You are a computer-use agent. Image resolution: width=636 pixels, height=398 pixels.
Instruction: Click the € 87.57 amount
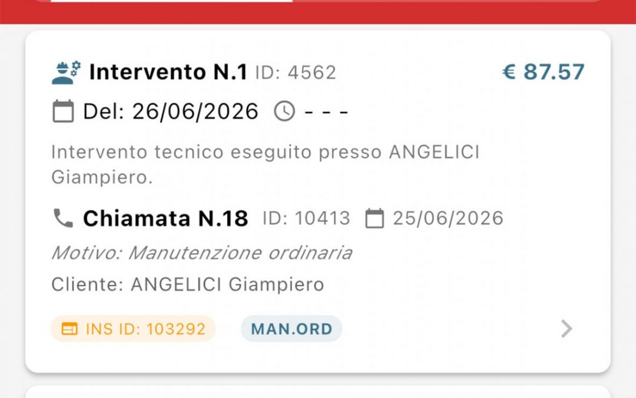tap(543, 72)
